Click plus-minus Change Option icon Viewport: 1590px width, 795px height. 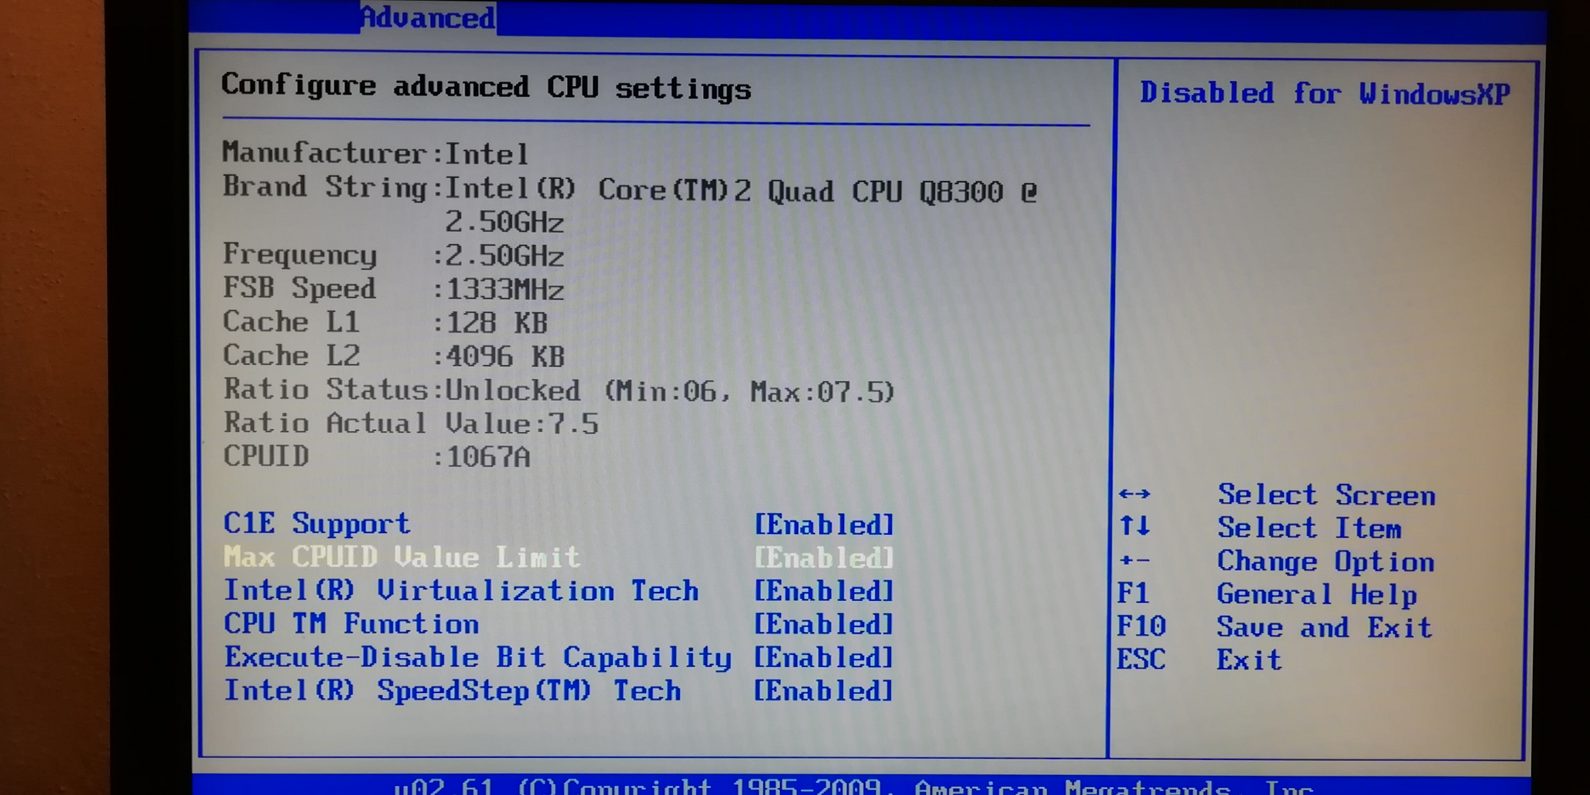click(x=1135, y=561)
